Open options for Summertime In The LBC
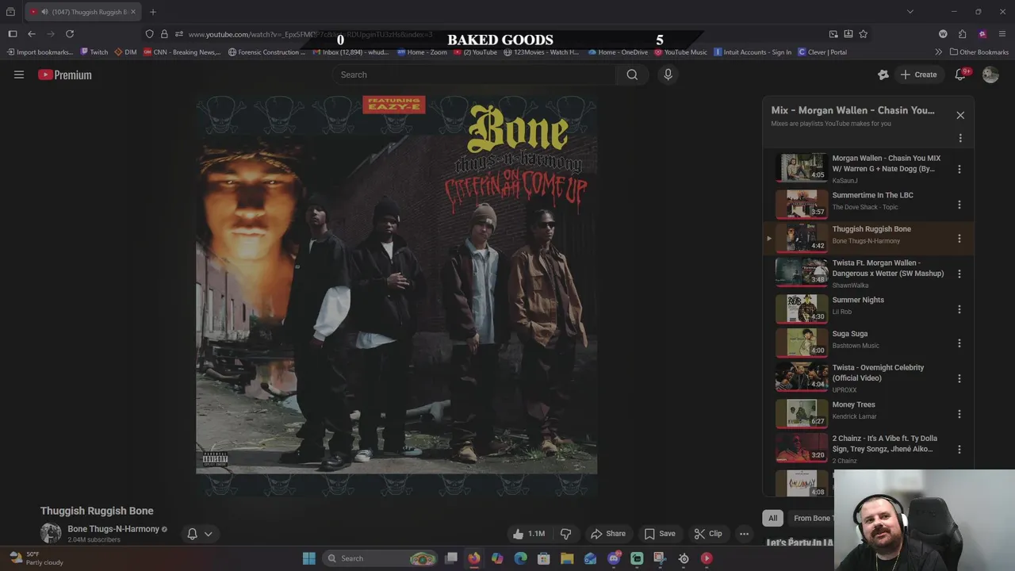 coord(959,205)
